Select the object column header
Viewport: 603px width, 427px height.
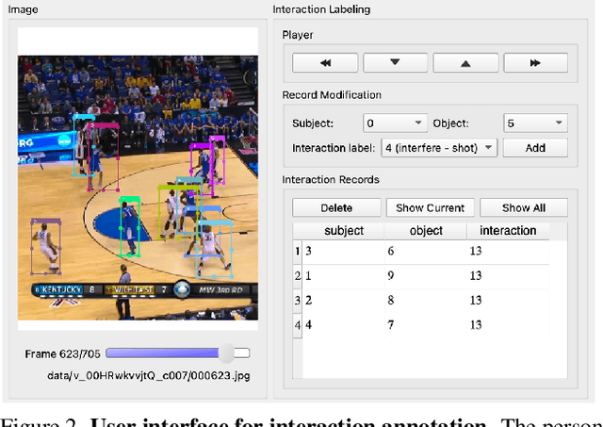426,231
